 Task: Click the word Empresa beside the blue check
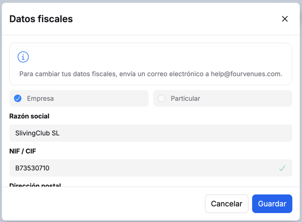tap(40, 98)
